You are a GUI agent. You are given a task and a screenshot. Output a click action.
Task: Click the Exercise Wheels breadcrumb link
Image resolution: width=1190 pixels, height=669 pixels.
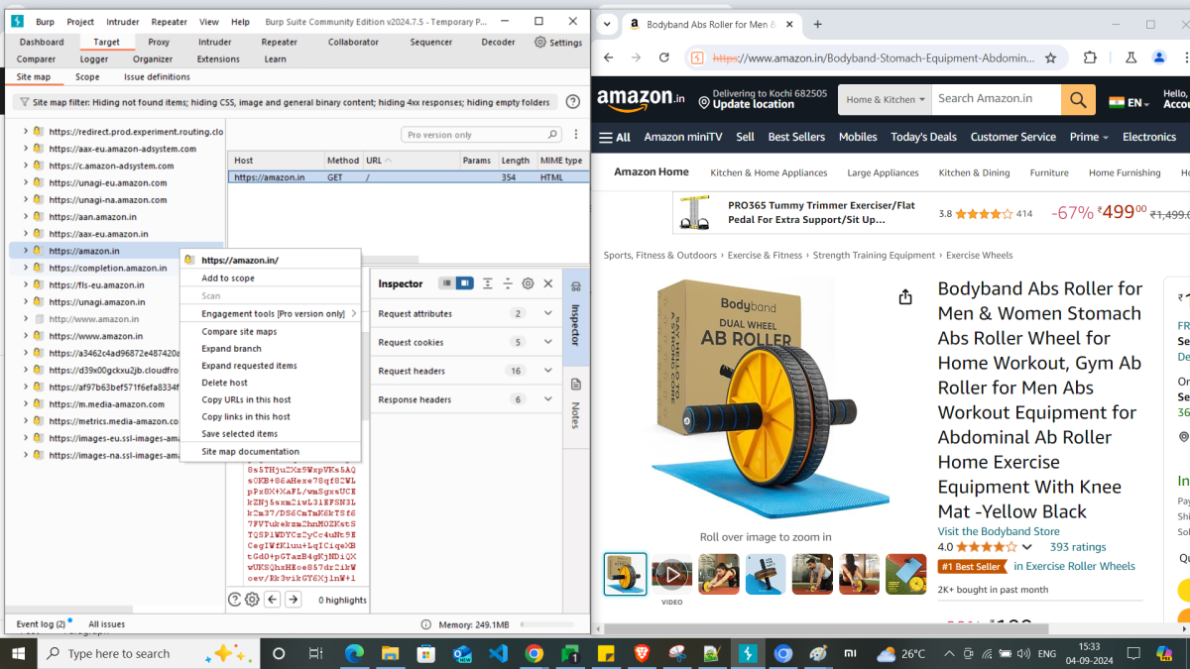(980, 256)
